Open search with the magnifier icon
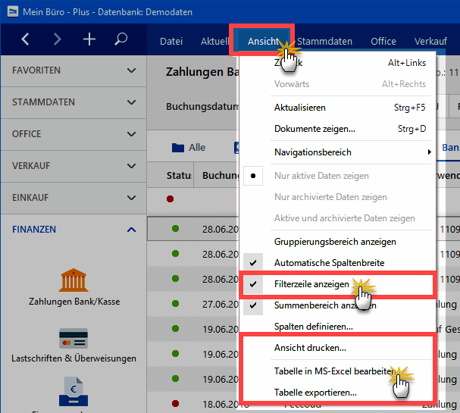 (x=120, y=39)
